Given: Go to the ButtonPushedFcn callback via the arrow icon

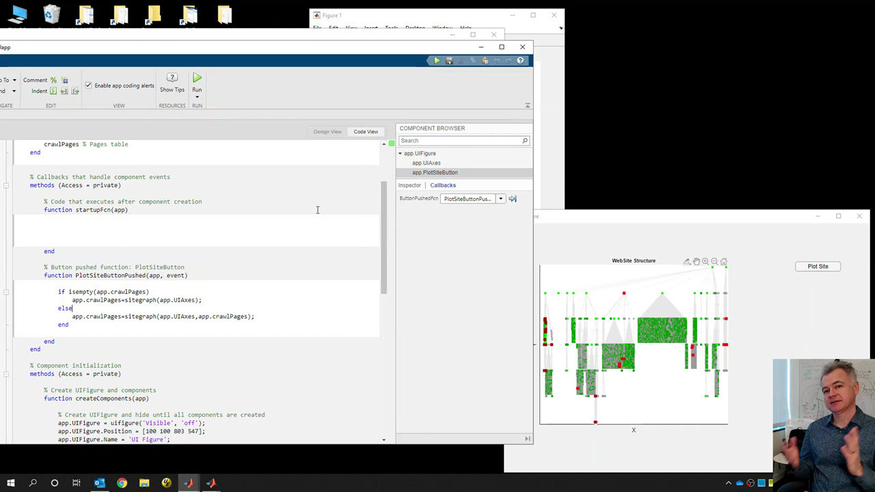Looking at the screenshot, I should (x=513, y=199).
